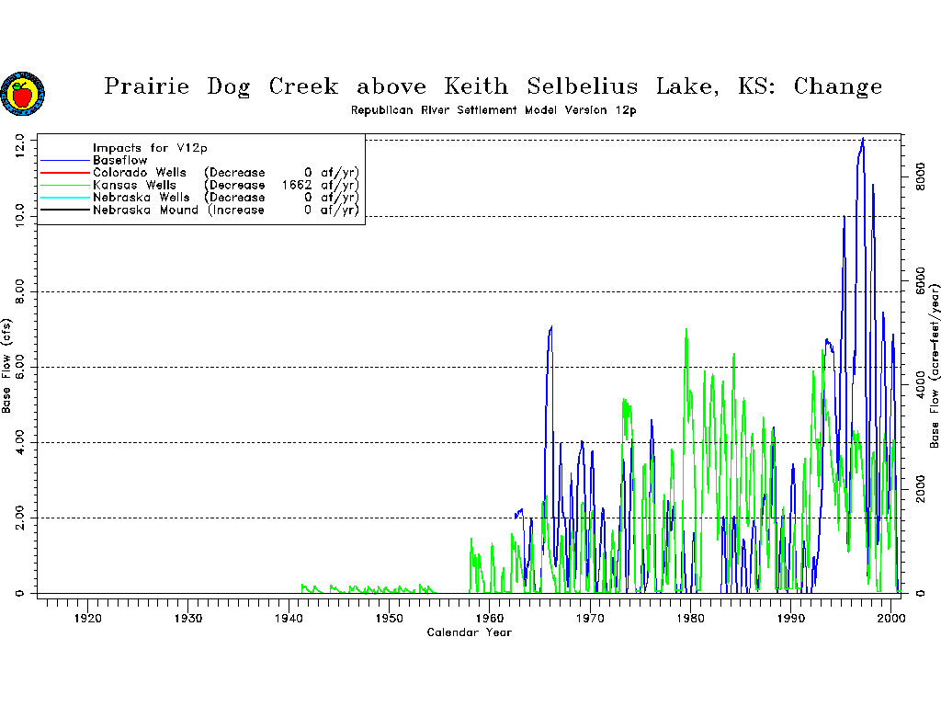Click the 1960 x-axis tick label

490,619
